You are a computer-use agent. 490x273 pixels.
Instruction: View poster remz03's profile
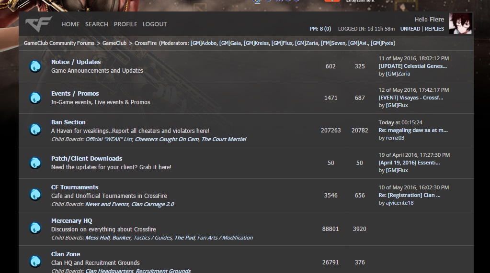[x=395, y=138]
